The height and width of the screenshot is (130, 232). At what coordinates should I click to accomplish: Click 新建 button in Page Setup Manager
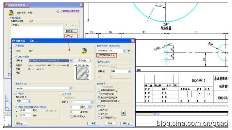click(x=71, y=31)
